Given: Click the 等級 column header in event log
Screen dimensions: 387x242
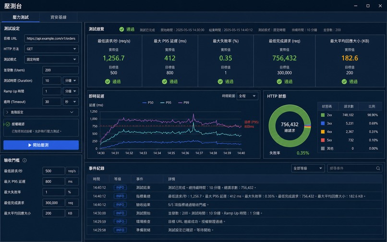Looking at the screenshot, I should click(118, 179).
